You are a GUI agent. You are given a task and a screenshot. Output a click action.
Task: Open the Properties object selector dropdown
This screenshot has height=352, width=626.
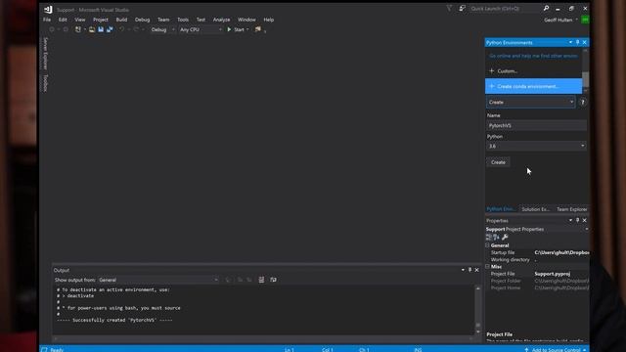tap(587, 229)
